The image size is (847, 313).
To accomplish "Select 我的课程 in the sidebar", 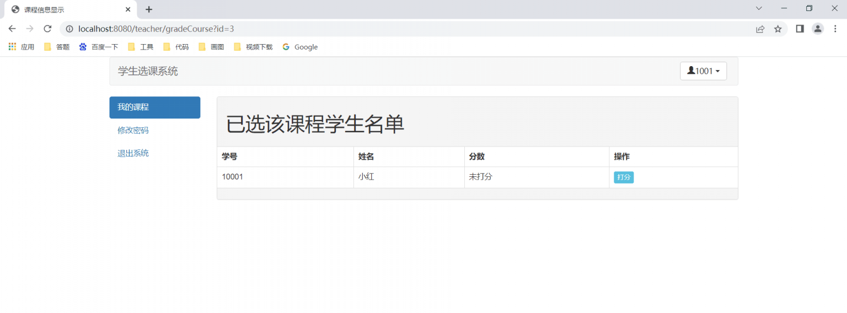I will pyautogui.click(x=155, y=107).
